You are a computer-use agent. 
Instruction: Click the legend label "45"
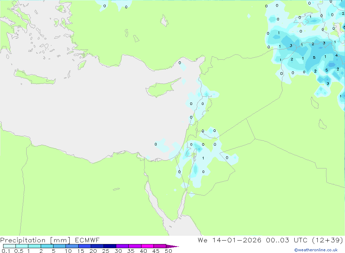pyautogui.click(x=156, y=251)
